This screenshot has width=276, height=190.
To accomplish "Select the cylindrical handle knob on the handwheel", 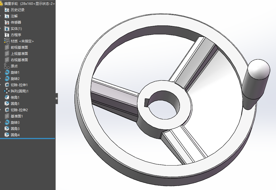I will tap(256, 84).
